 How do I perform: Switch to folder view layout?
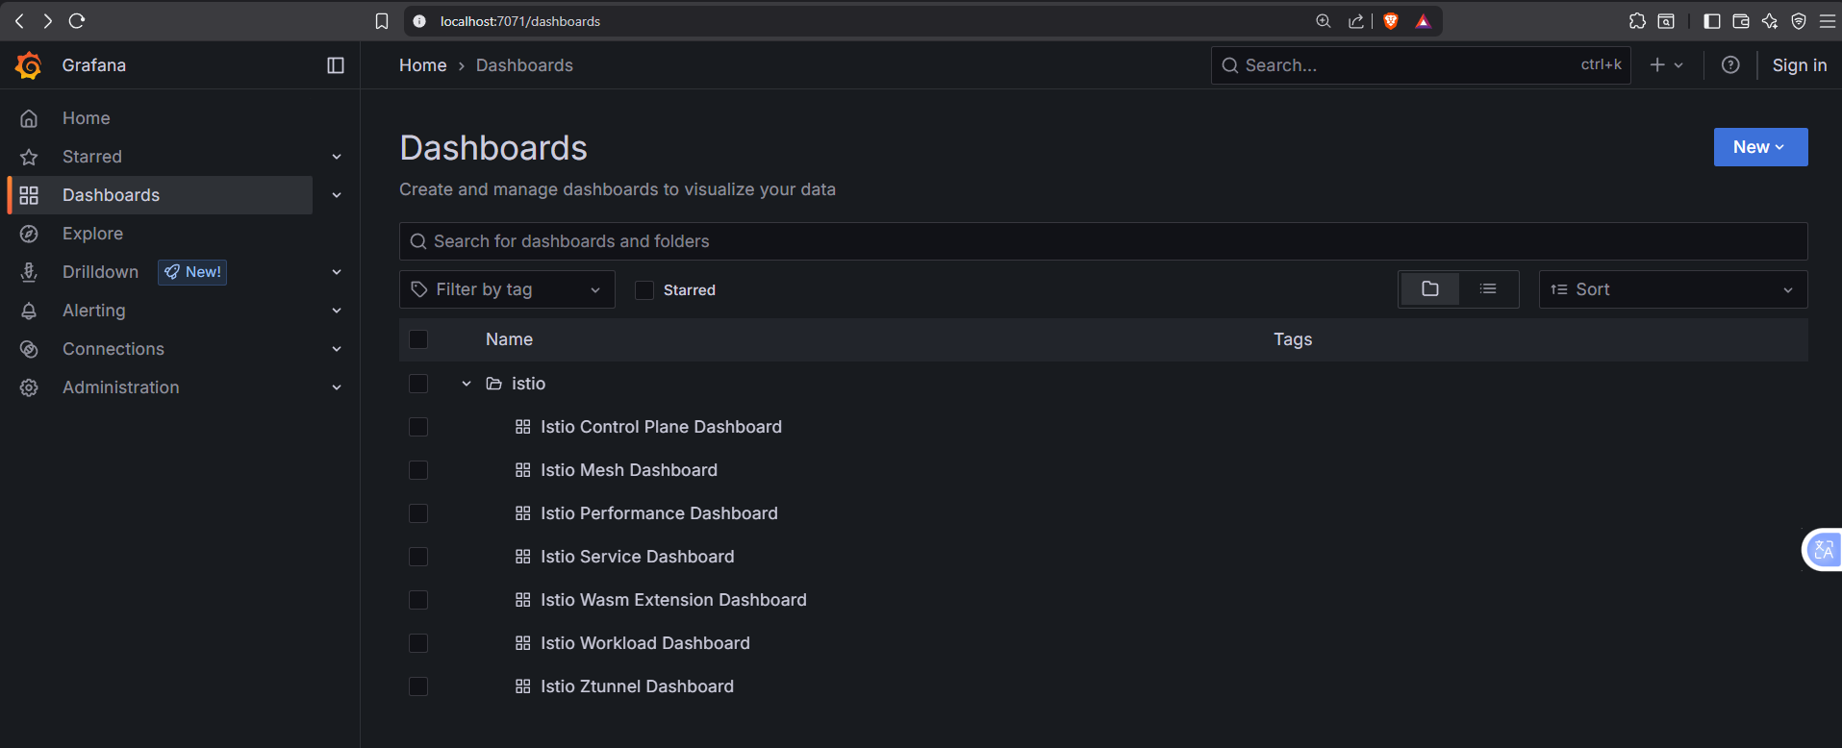[1430, 289]
